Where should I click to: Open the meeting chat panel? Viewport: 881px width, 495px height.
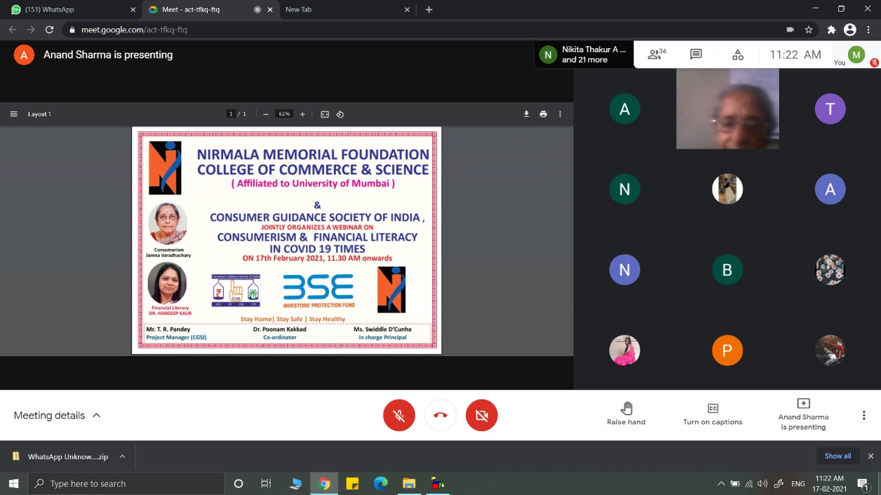[696, 55]
